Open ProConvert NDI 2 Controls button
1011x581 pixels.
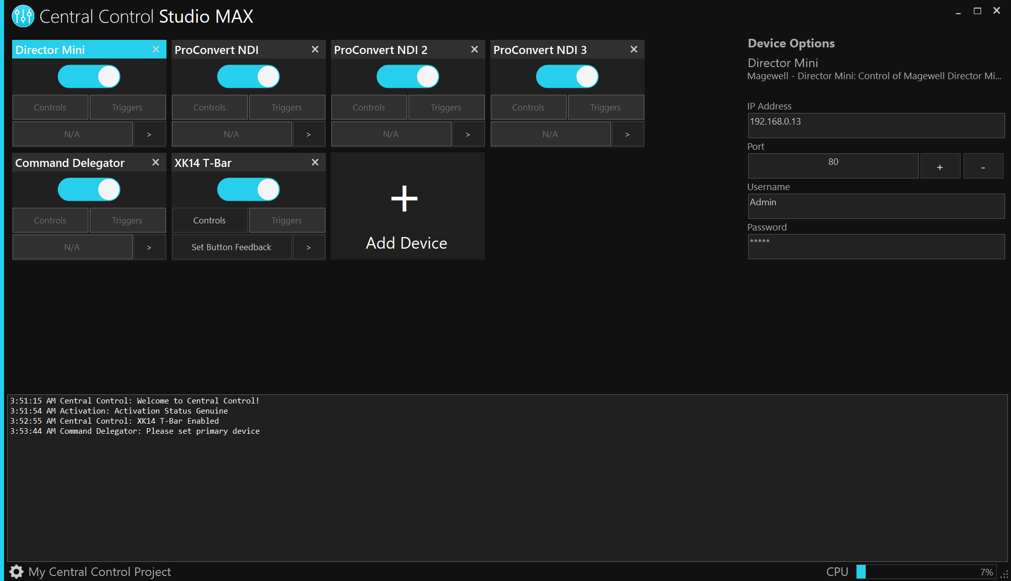click(369, 107)
